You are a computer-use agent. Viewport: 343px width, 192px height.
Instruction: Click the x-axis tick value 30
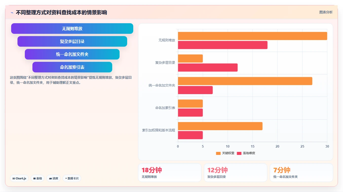327,146
